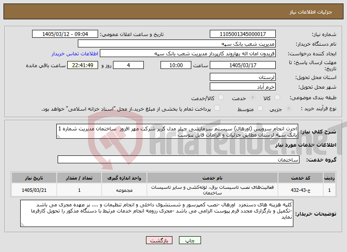Screen dimensions: 347x252
Task: Click the اطلاعات خدمات مورد نیاز heading
Action: pos(306,145)
